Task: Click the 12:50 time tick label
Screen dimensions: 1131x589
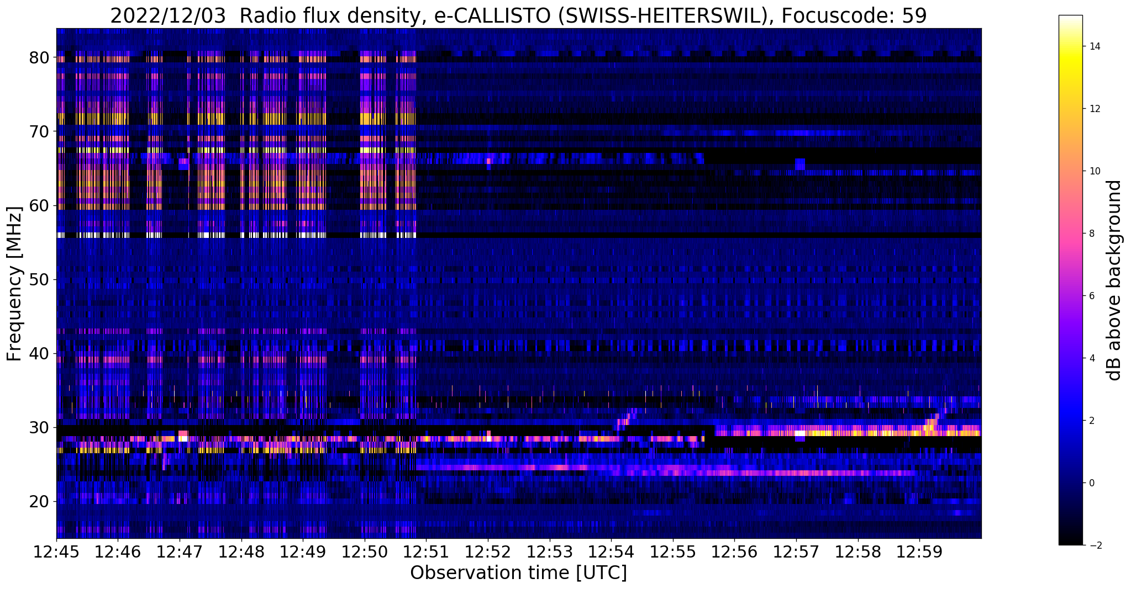Action: coord(365,551)
